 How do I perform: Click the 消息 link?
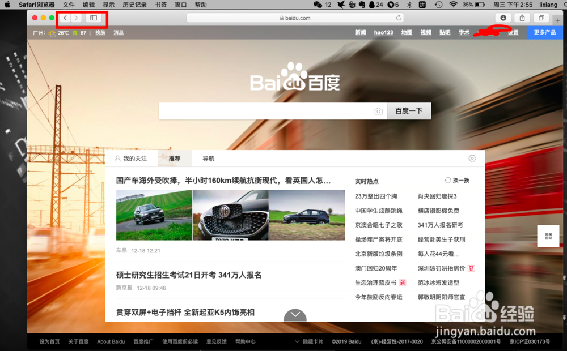pyautogui.click(x=119, y=32)
